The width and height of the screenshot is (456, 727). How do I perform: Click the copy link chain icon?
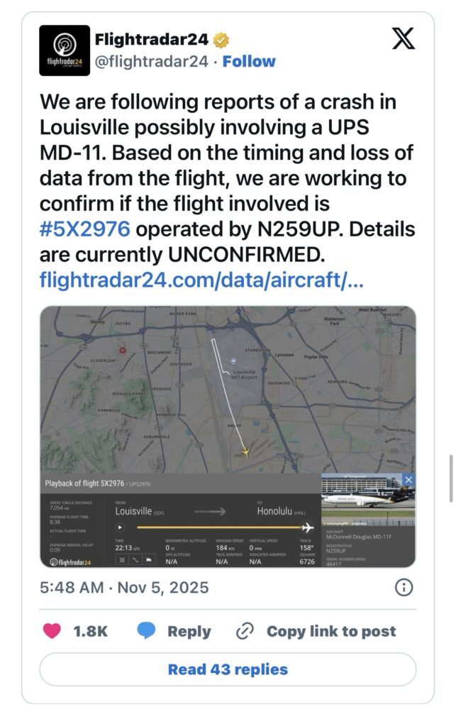245,631
